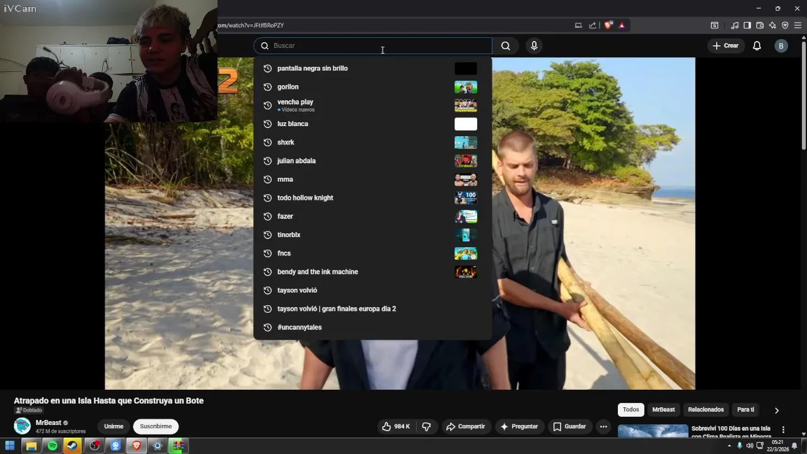Click the magnifier search button beside Buscar

coord(506,45)
